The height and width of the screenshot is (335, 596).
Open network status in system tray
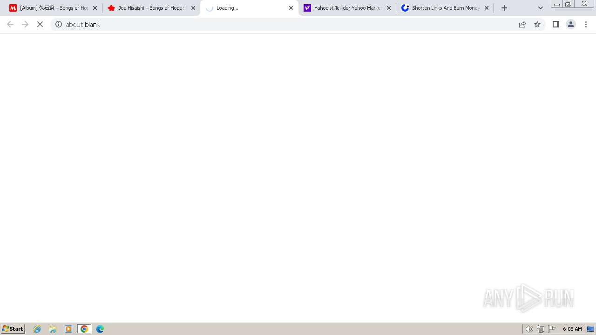pos(541,329)
